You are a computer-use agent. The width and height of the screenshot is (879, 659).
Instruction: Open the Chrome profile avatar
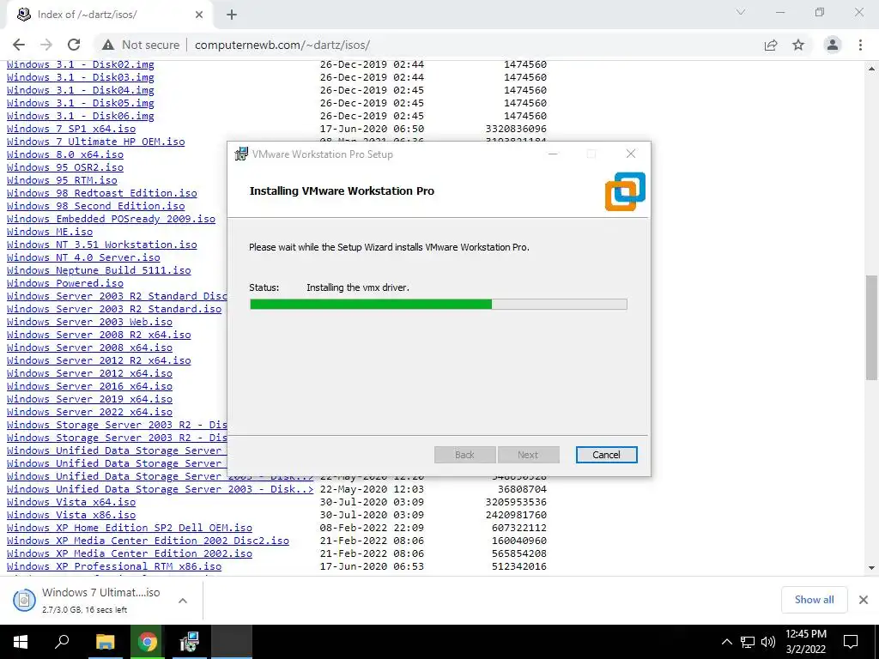tap(833, 45)
